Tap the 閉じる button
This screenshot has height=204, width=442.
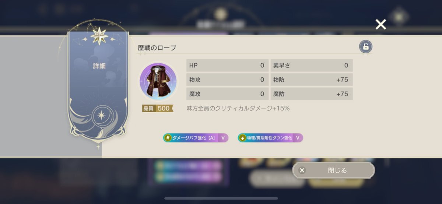coord(333,170)
